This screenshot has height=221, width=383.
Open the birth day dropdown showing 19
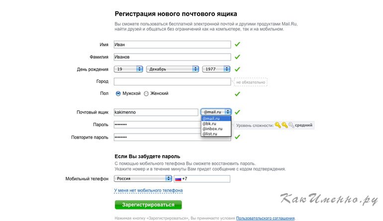(128, 69)
